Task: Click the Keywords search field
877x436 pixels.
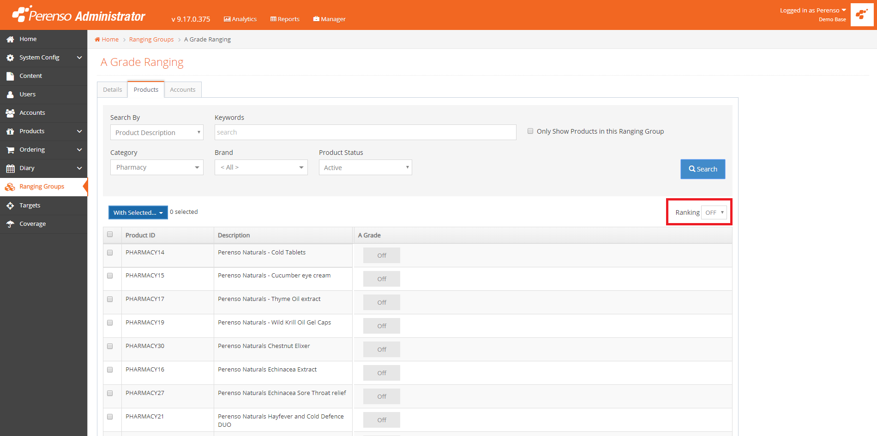Action: point(366,132)
